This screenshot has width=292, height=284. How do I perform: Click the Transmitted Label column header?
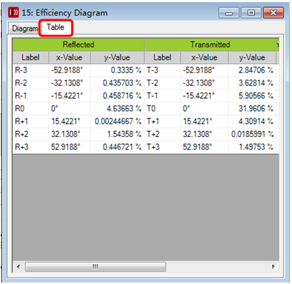pos(162,57)
